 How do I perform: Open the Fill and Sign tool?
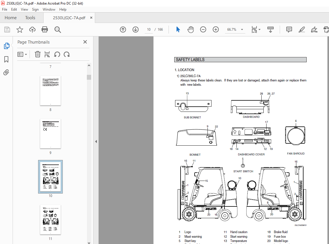314,30
